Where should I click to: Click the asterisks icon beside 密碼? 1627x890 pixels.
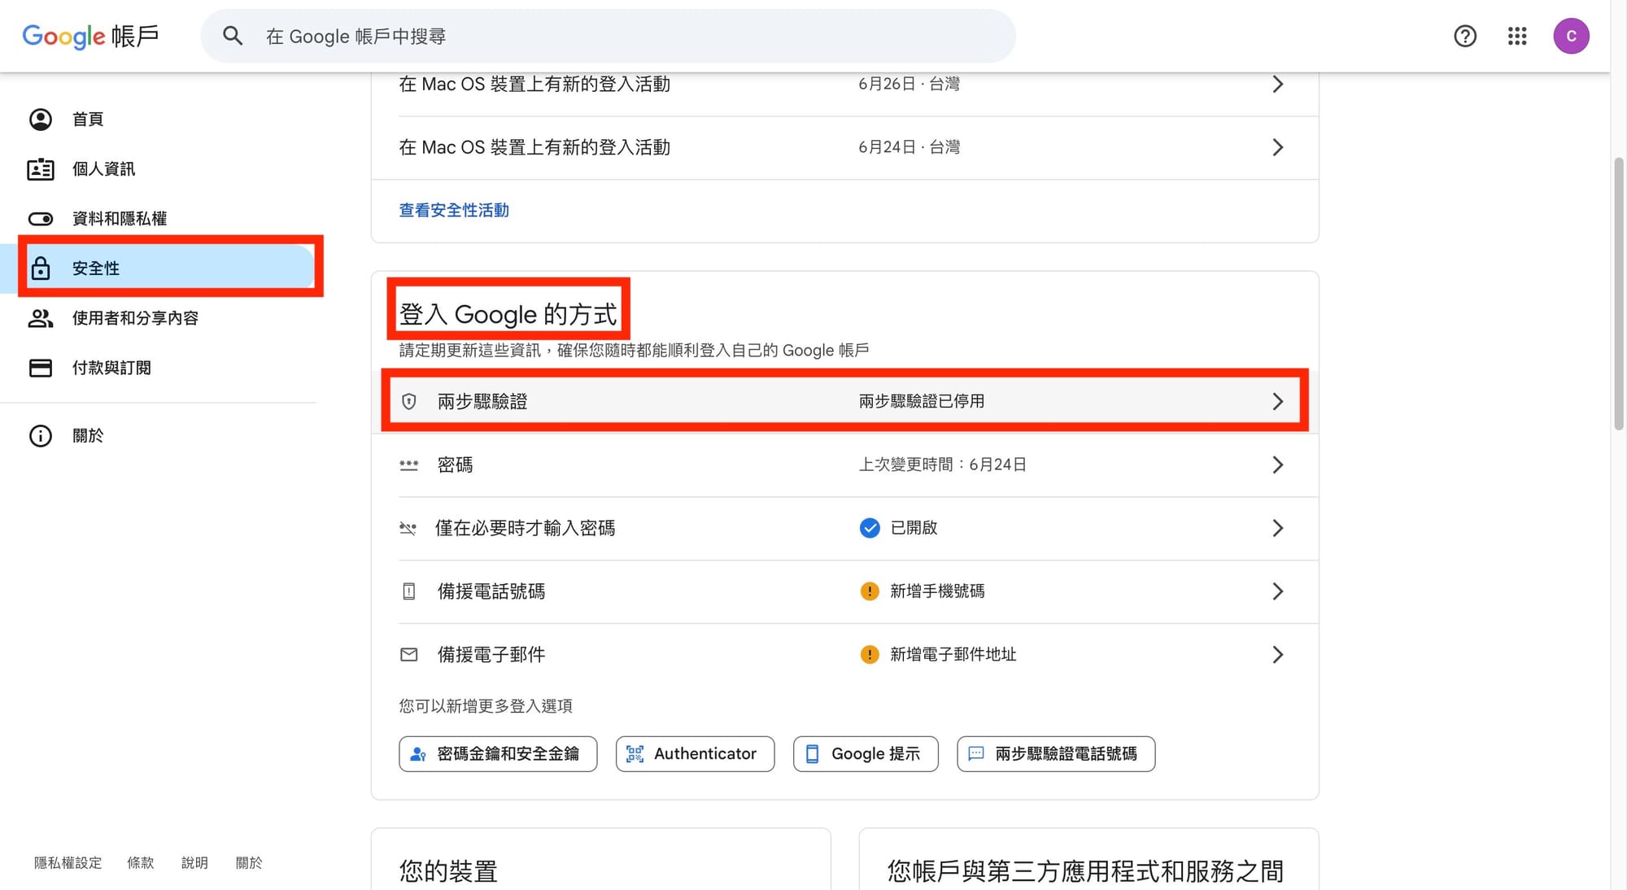[409, 465]
